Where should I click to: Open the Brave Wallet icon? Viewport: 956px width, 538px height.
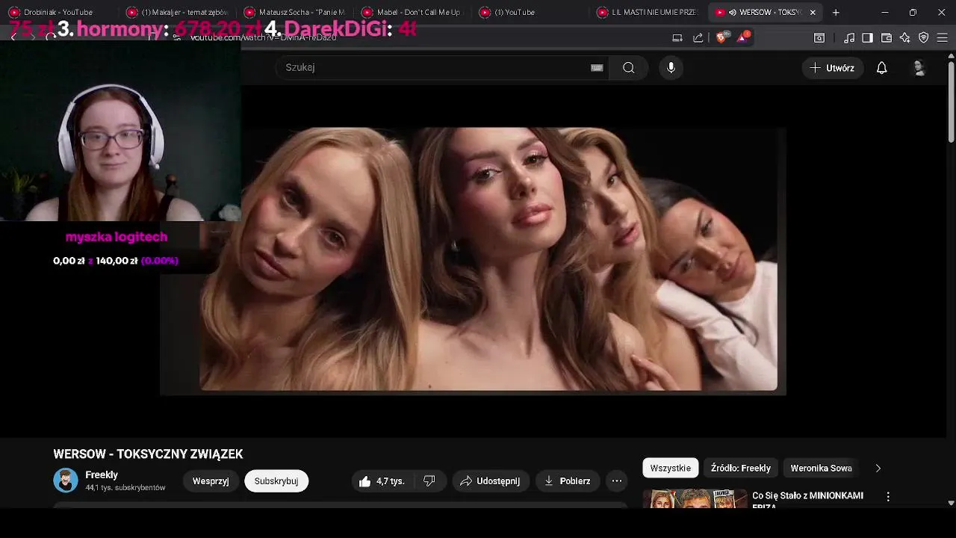coord(887,37)
